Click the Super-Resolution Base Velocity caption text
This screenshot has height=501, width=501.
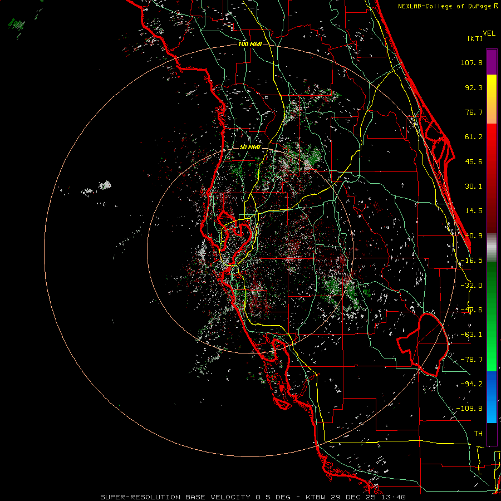click(253, 497)
